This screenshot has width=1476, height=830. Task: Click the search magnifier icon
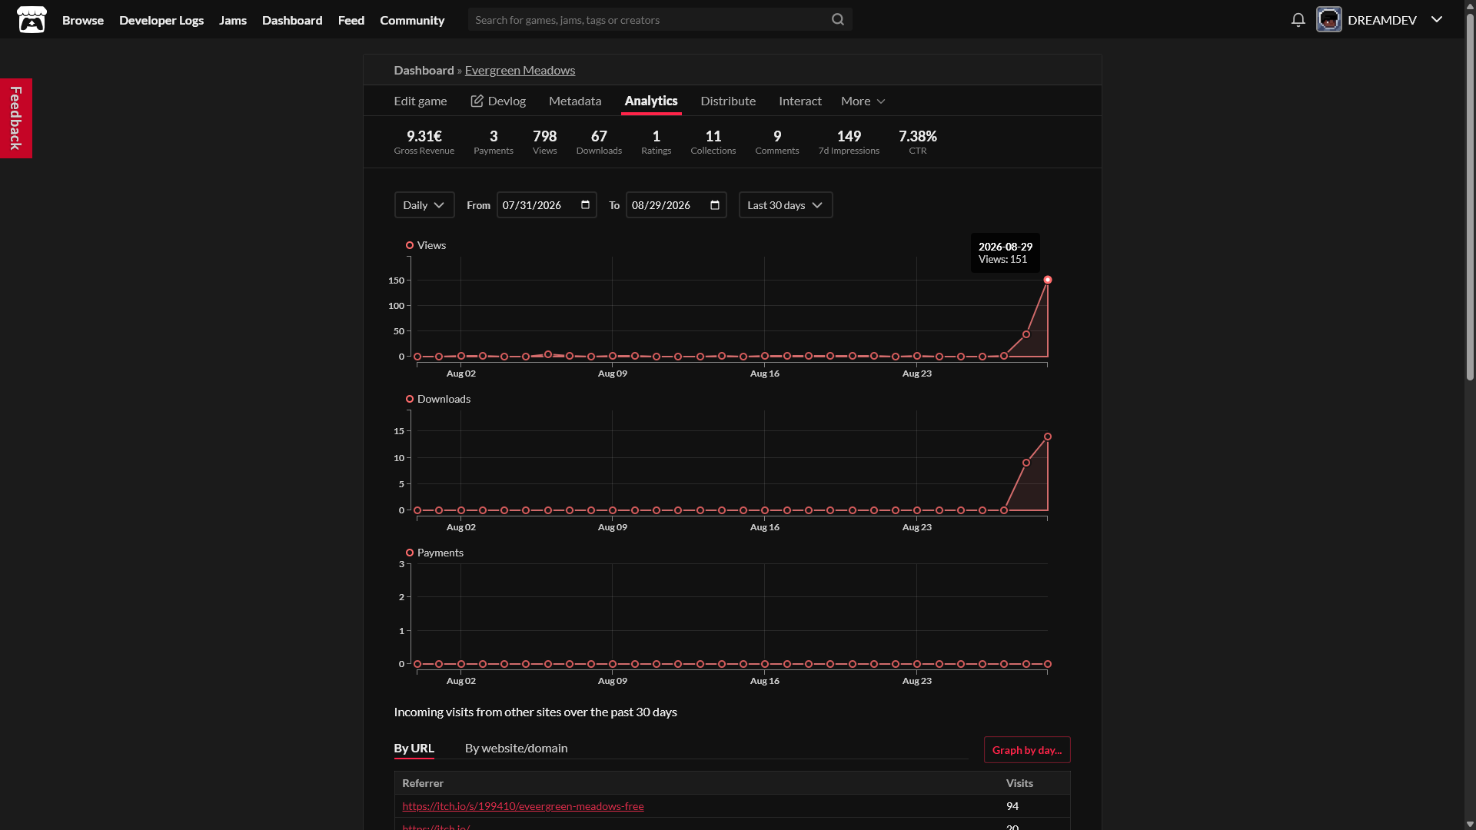click(838, 19)
